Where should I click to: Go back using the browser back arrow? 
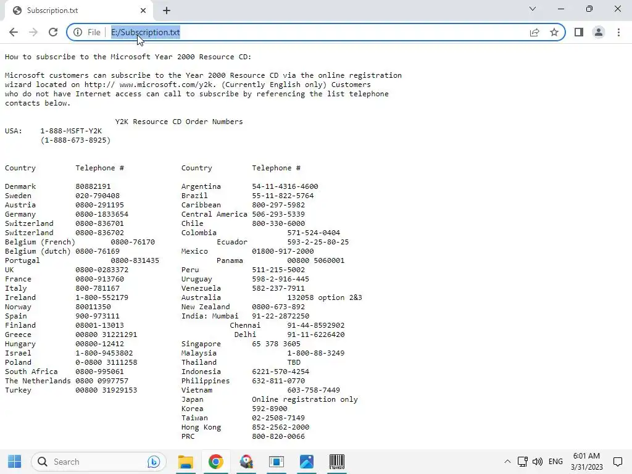[x=14, y=32]
